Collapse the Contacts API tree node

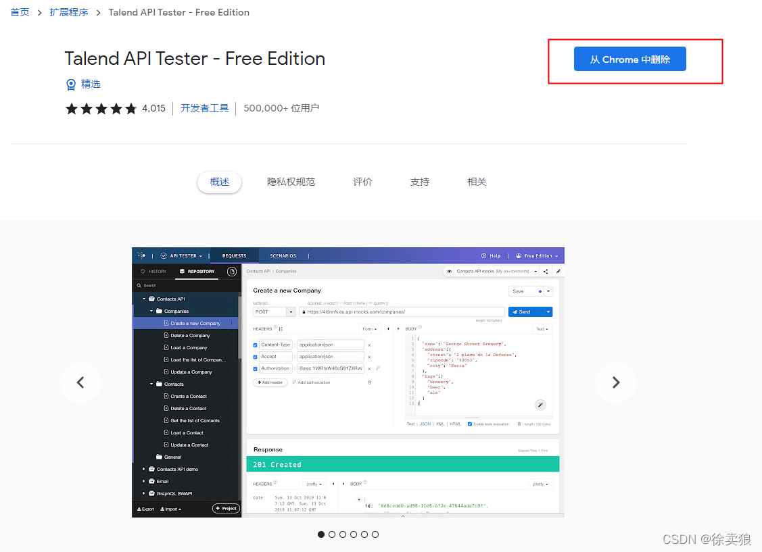(x=144, y=299)
